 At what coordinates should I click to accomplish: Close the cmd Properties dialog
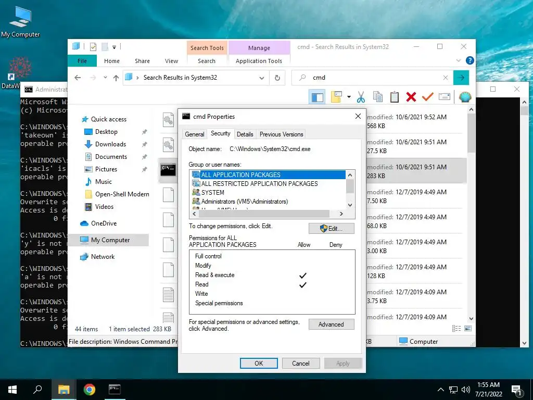pos(358,116)
